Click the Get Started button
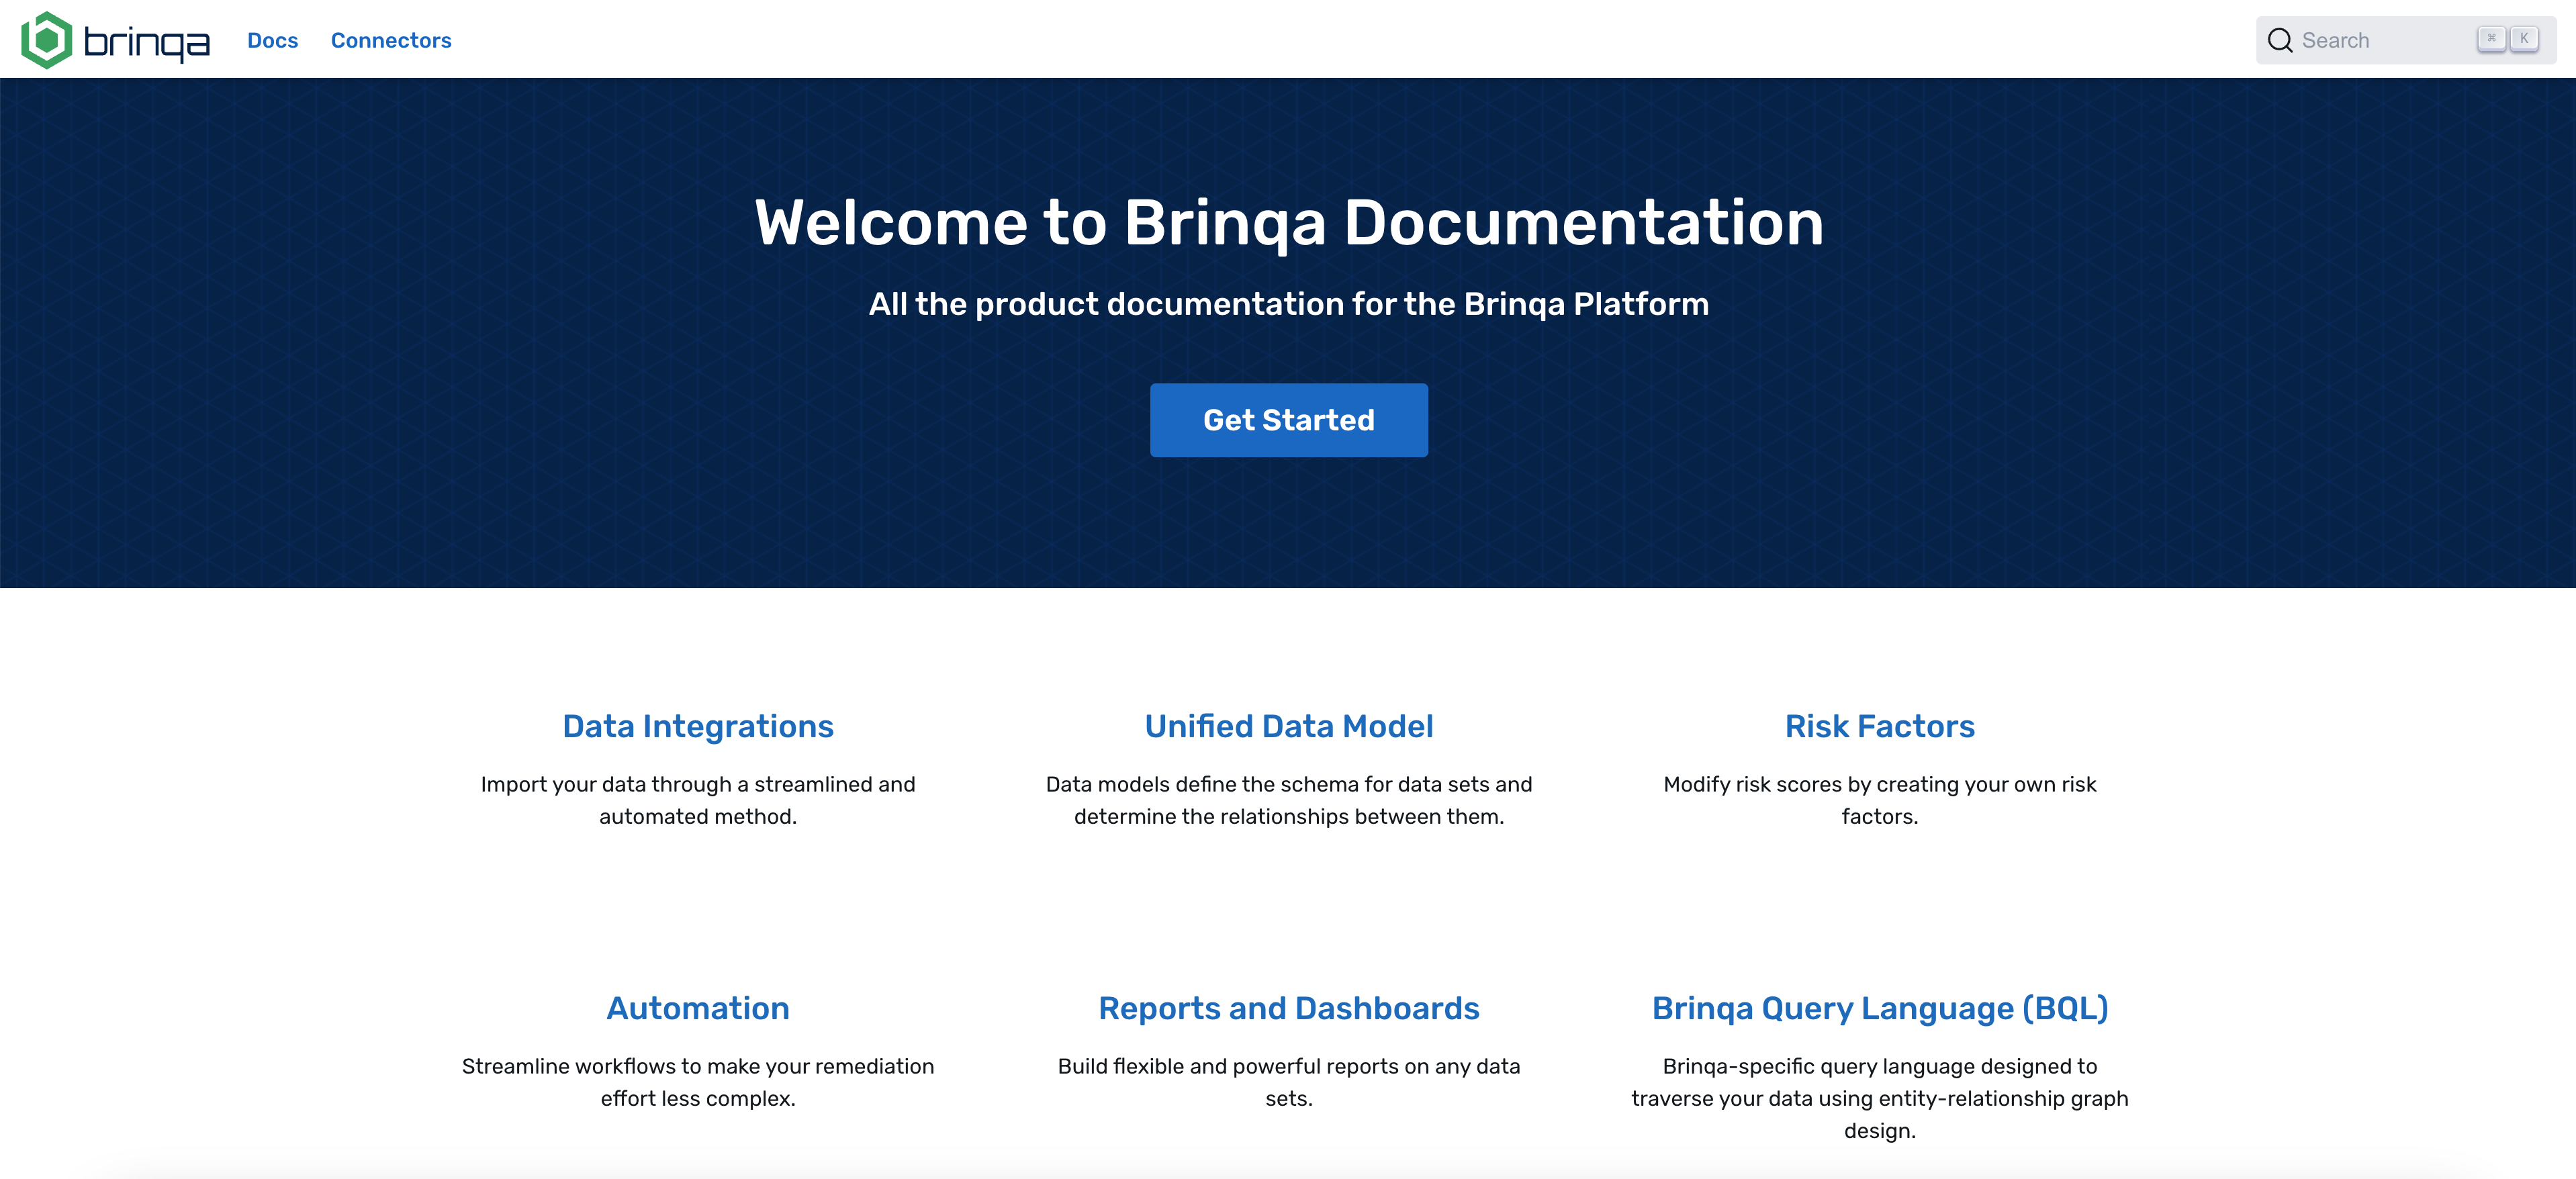 tap(1288, 420)
